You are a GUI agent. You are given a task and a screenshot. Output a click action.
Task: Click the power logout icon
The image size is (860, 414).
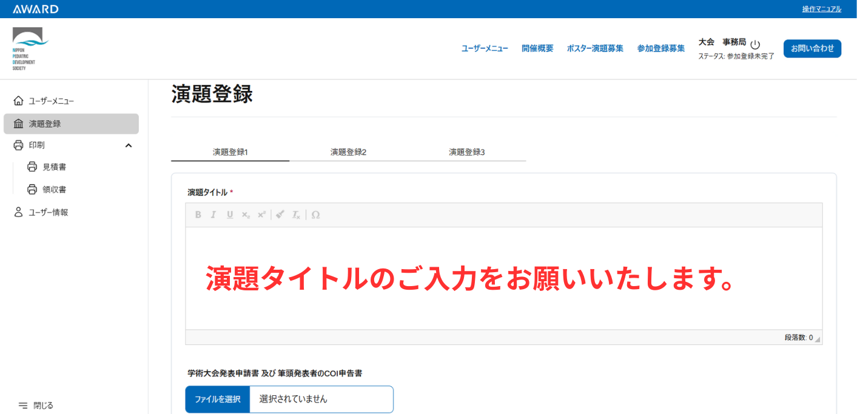(755, 45)
